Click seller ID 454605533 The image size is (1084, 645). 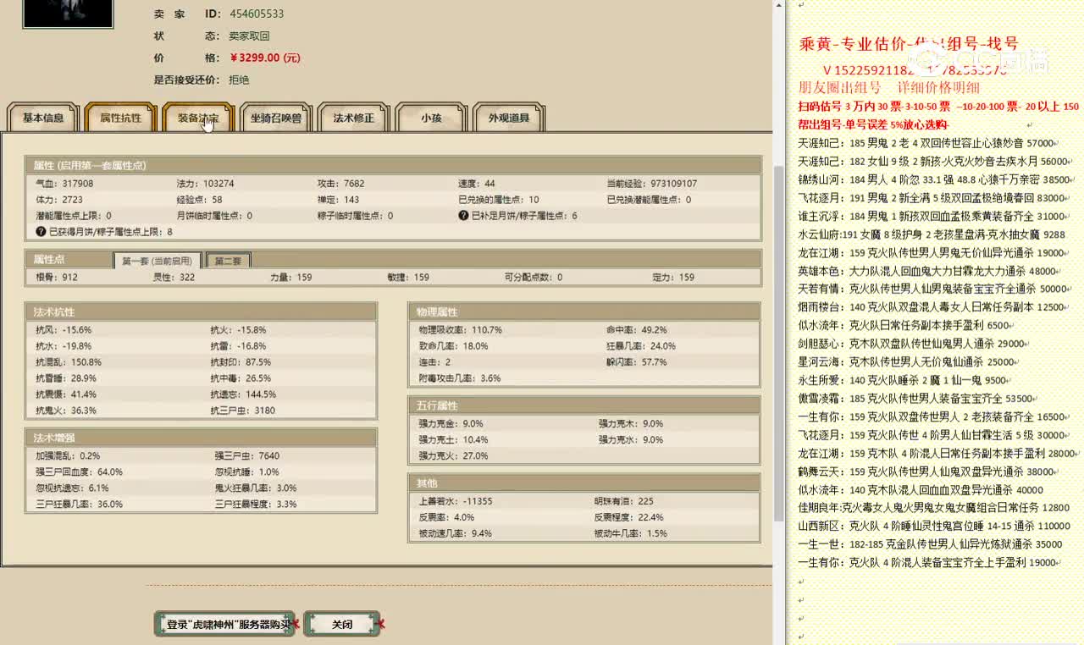(x=257, y=14)
